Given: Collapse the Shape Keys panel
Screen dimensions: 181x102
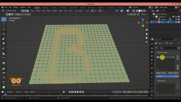Looking at the screenshot, I should click(156, 81).
